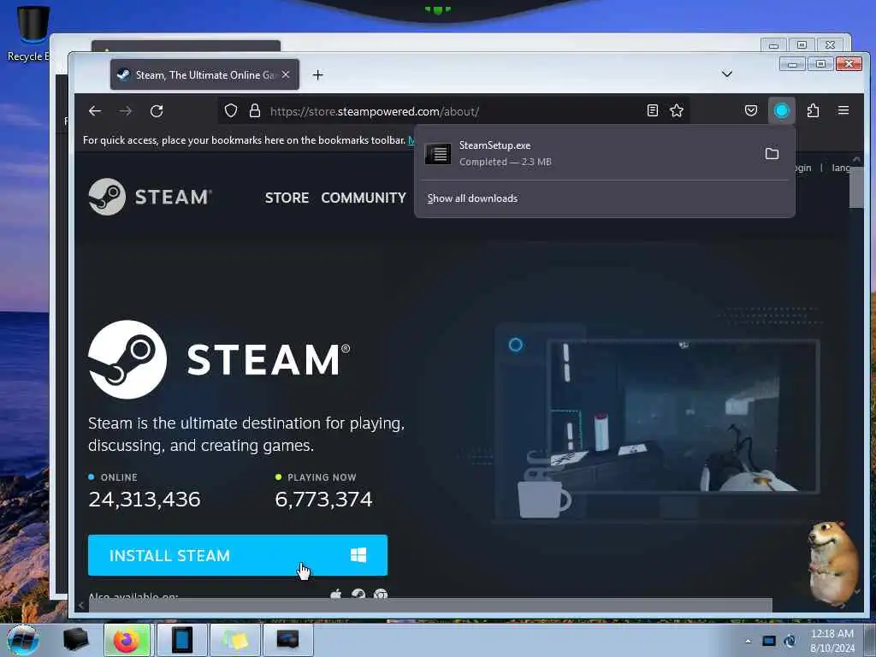This screenshot has width=876, height=657.
Task: Click the vertical page scrollbar thumb
Action: [x=855, y=187]
